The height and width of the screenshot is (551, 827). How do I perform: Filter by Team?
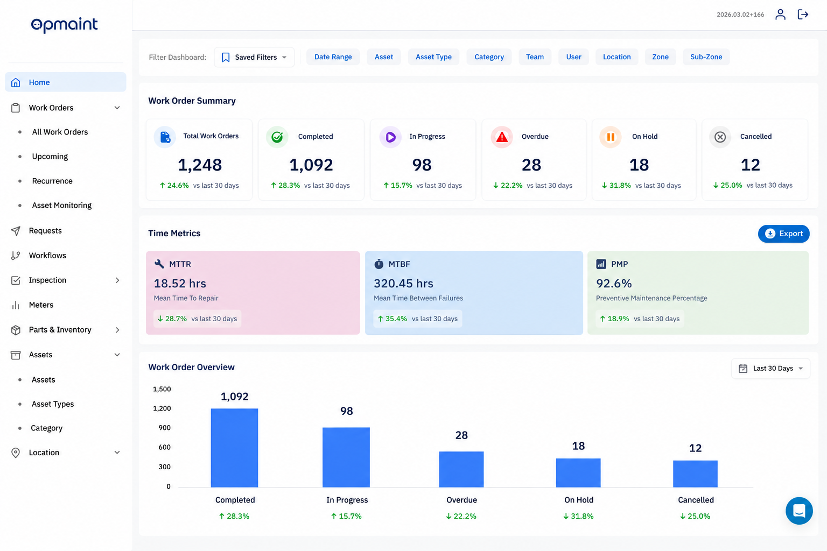coord(535,57)
